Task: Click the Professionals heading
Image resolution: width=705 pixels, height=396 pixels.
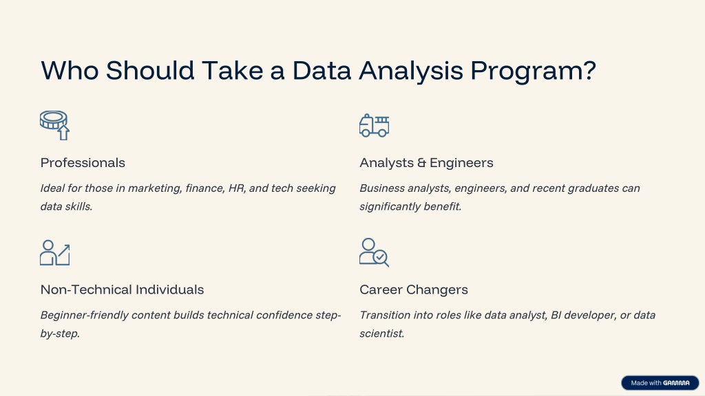Action: coord(83,162)
